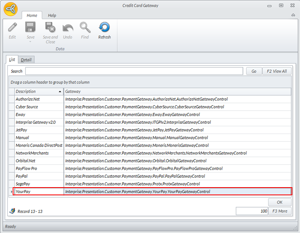The width and height of the screenshot is (300, 233).
Task: Click the F2 View All button
Action: coord(277,71)
